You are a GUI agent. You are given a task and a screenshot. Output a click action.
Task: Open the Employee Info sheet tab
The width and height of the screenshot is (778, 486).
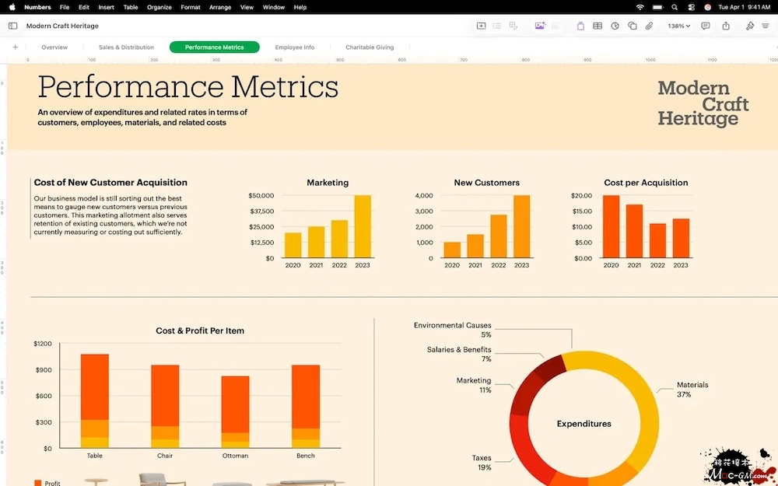tap(295, 47)
